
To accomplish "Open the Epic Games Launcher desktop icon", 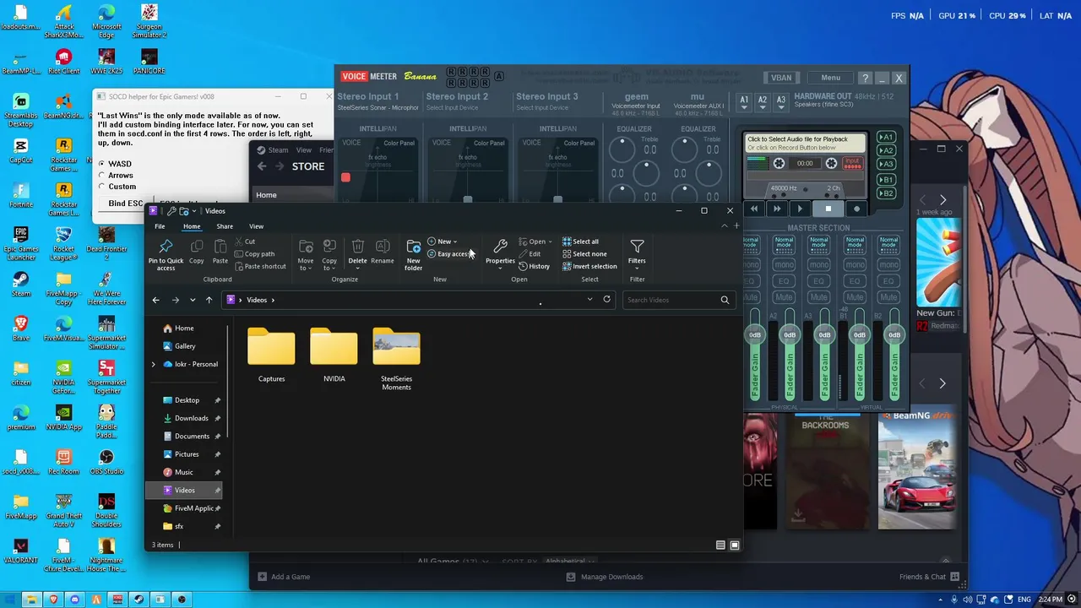I will [21, 243].
